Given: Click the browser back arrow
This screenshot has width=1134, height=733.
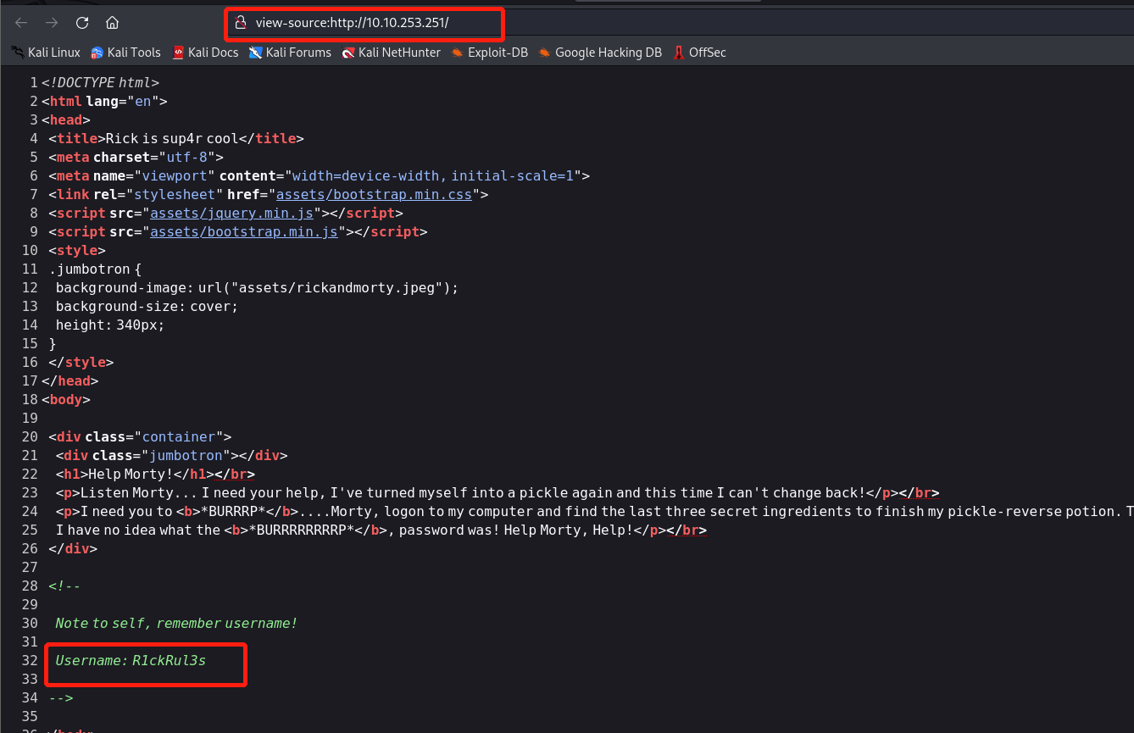Looking at the screenshot, I should [21, 23].
